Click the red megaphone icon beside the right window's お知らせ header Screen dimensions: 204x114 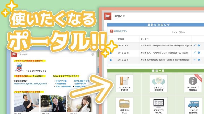pyautogui.click(x=108, y=16)
